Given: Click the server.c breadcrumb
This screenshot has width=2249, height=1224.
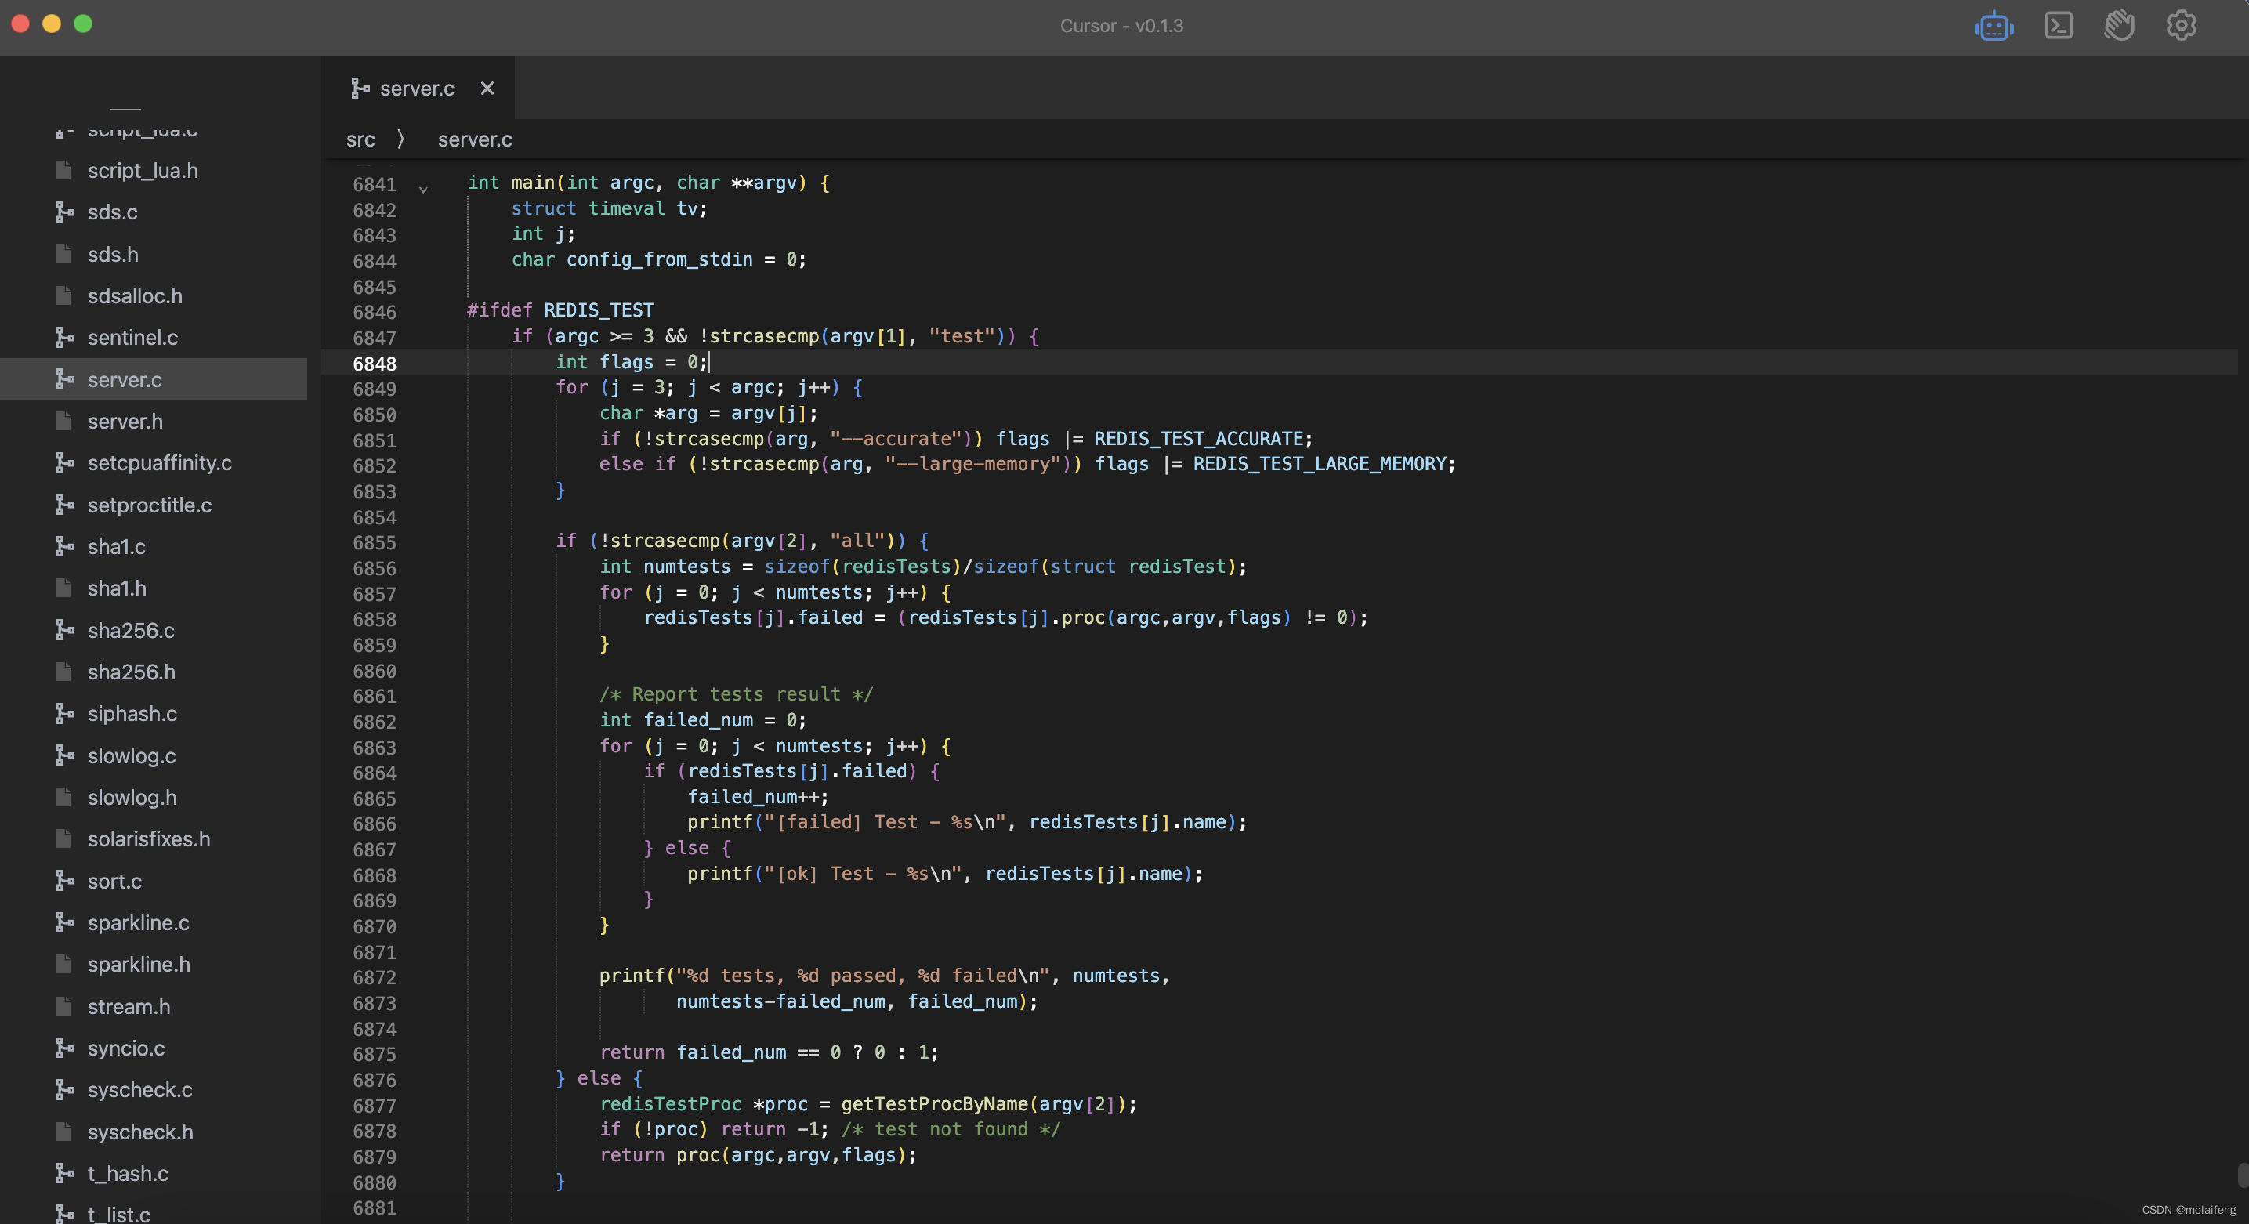Looking at the screenshot, I should [x=475, y=139].
